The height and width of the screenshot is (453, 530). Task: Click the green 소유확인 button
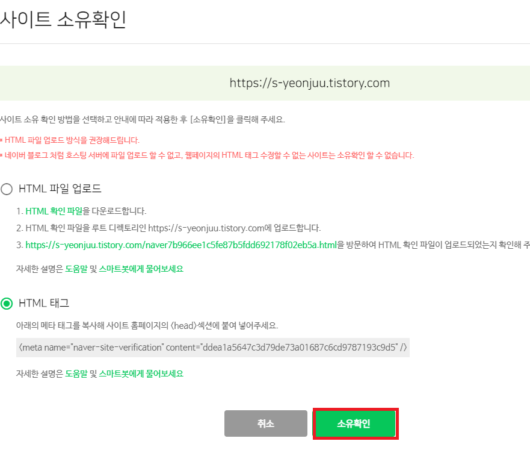pyautogui.click(x=355, y=423)
